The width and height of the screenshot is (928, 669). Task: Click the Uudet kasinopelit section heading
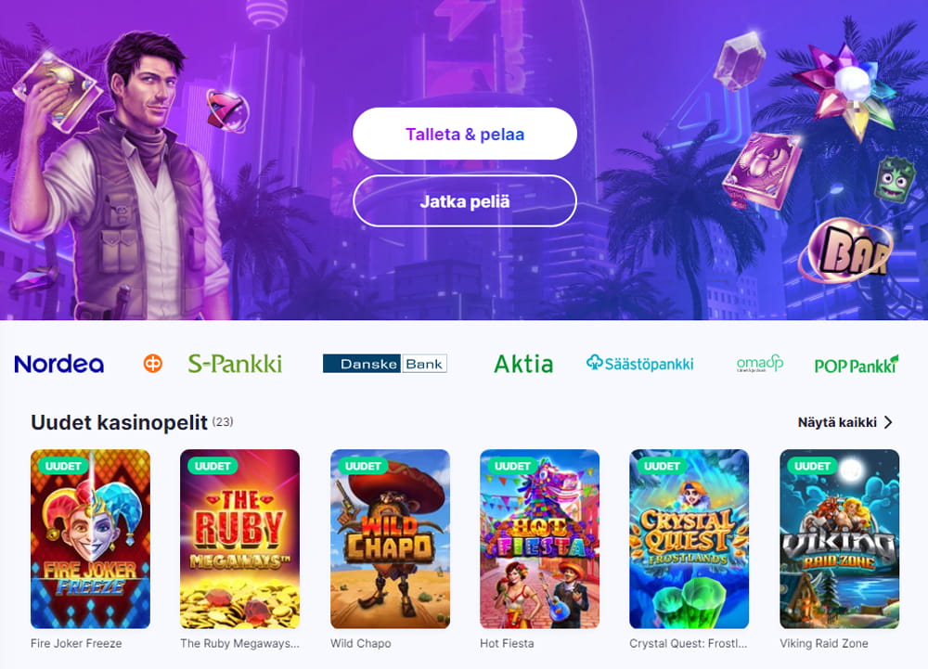point(119,422)
